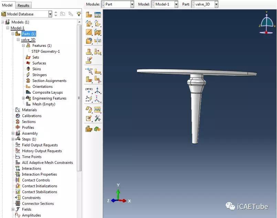
Task: Select the Create Solid Extrude tool
Action: [89, 23]
